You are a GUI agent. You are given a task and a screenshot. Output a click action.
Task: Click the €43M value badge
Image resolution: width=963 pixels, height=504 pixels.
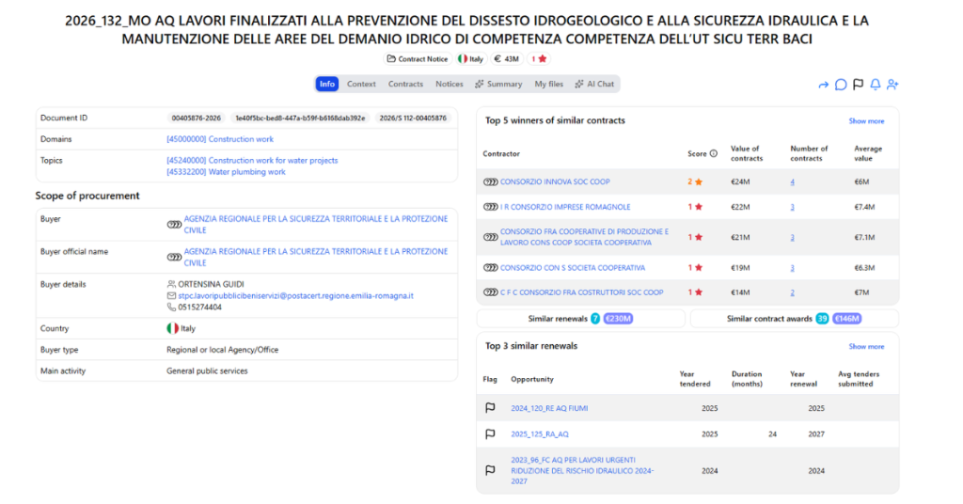(x=506, y=59)
